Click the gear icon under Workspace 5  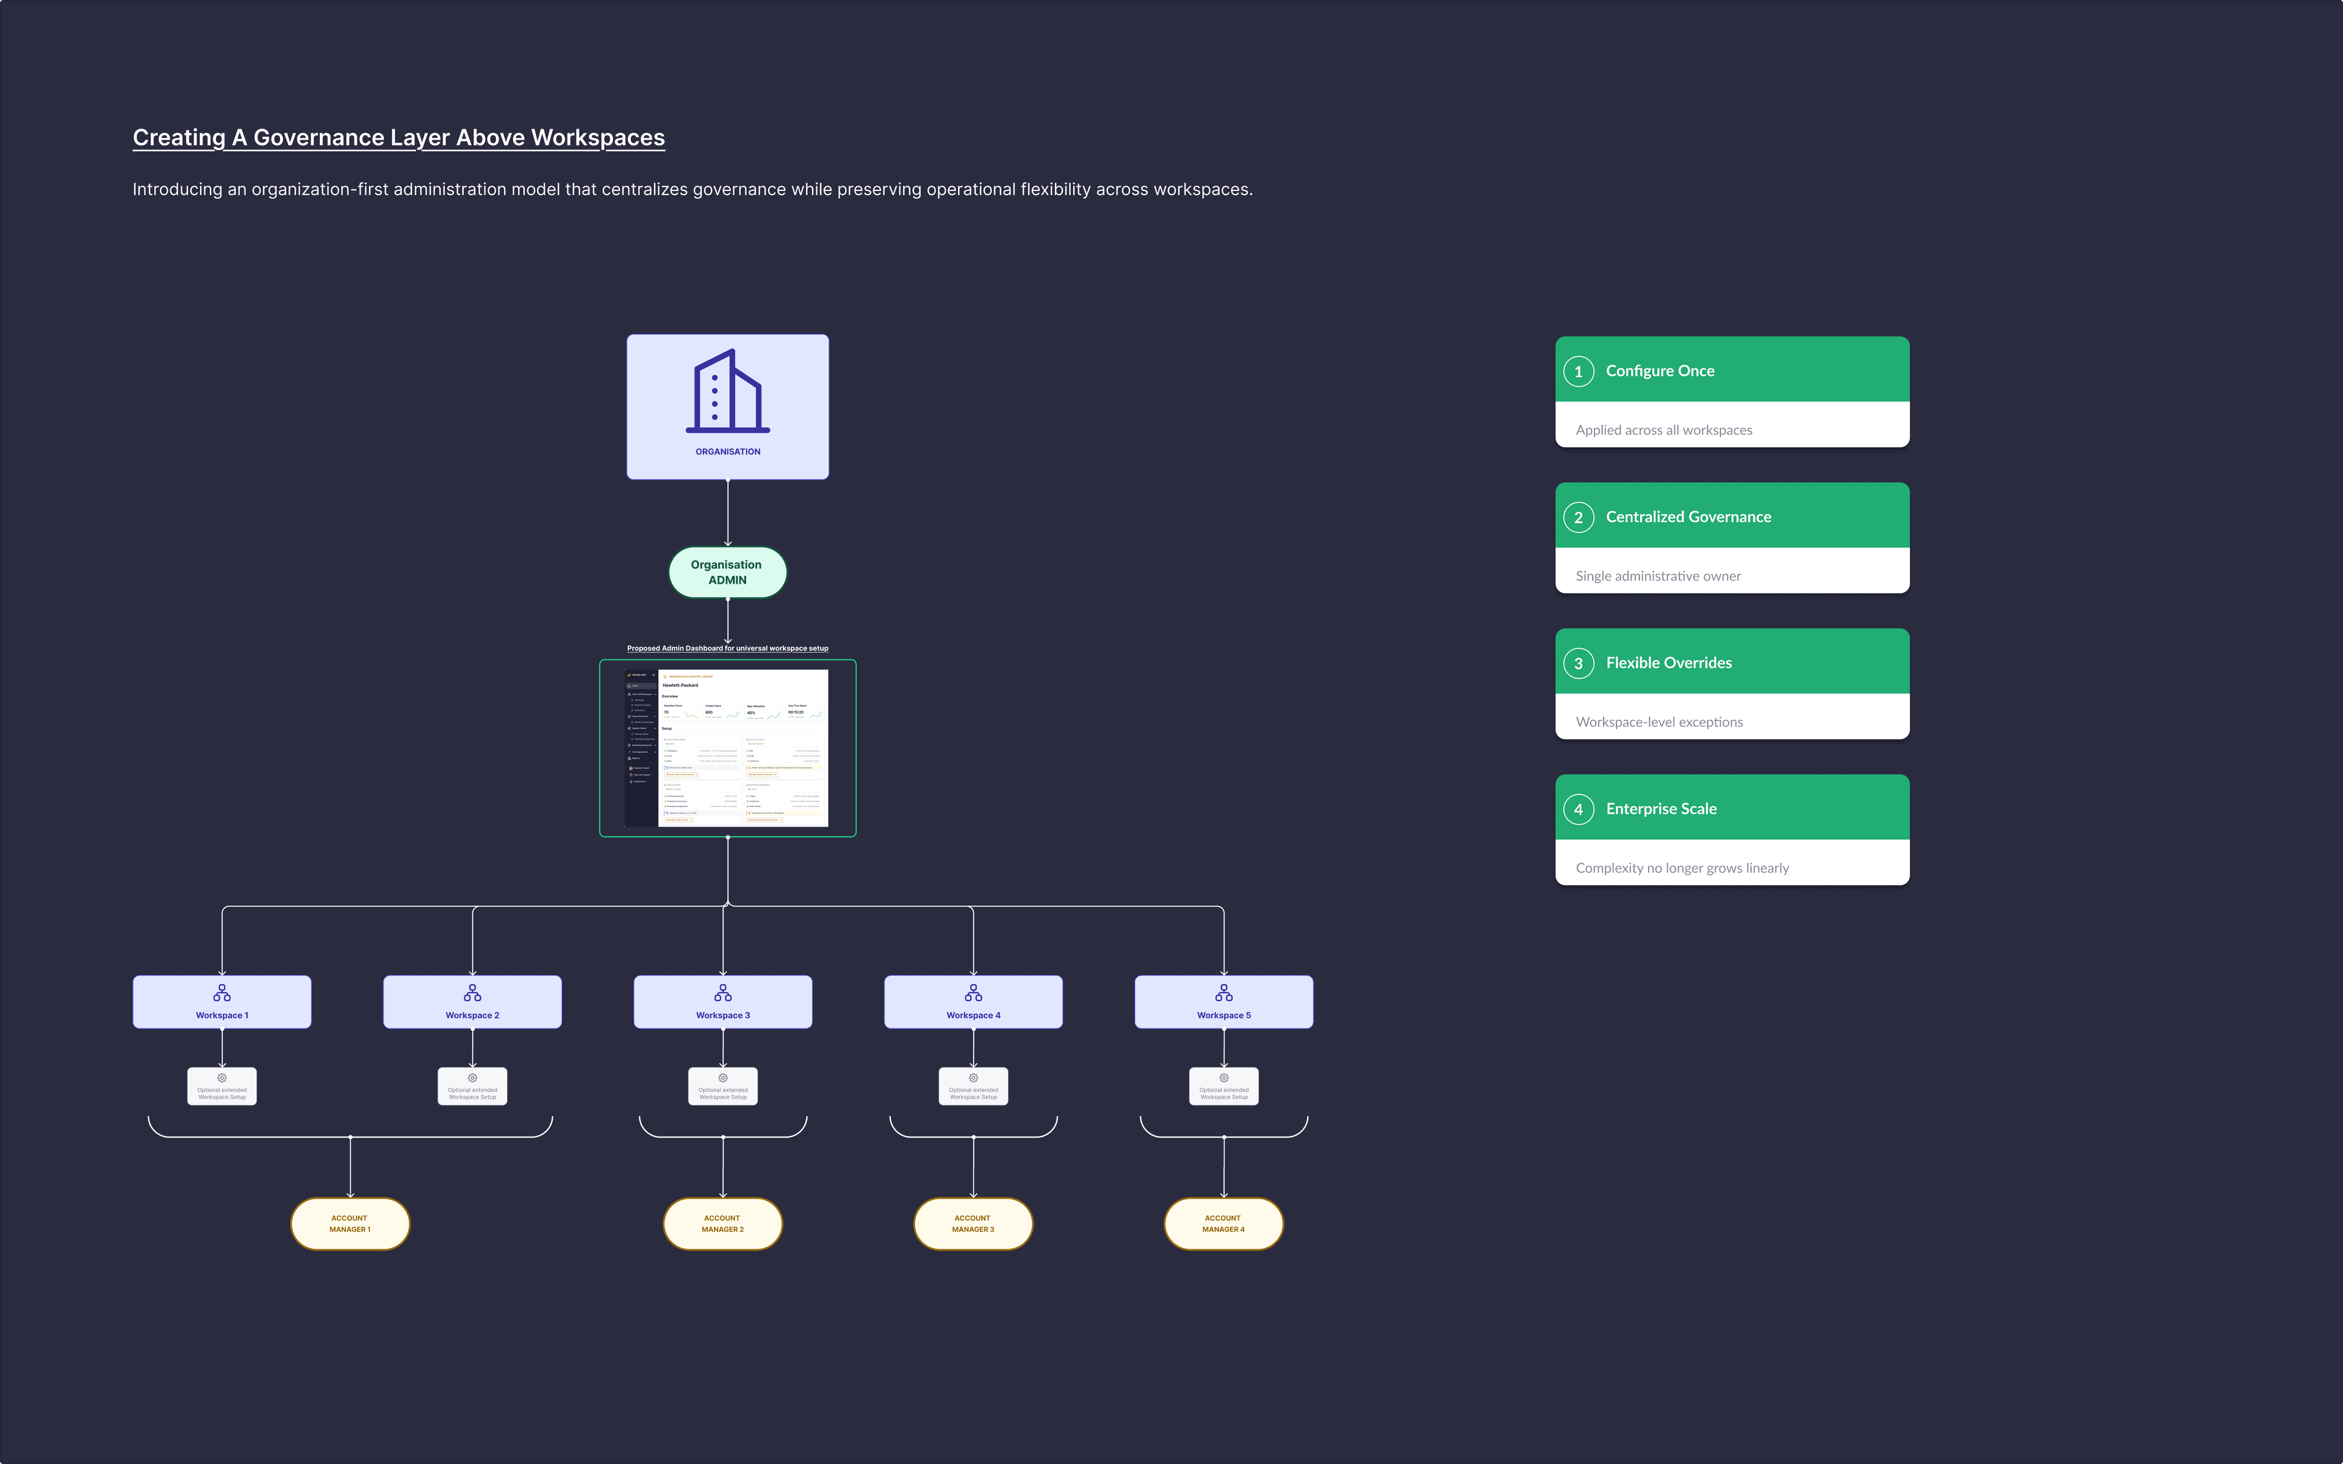tap(1224, 1078)
